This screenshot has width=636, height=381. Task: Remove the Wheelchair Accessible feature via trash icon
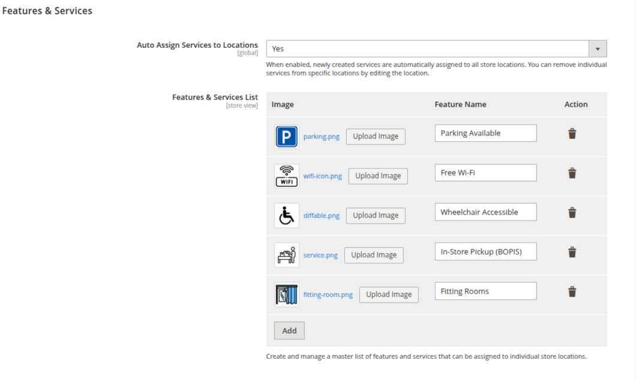coord(572,213)
